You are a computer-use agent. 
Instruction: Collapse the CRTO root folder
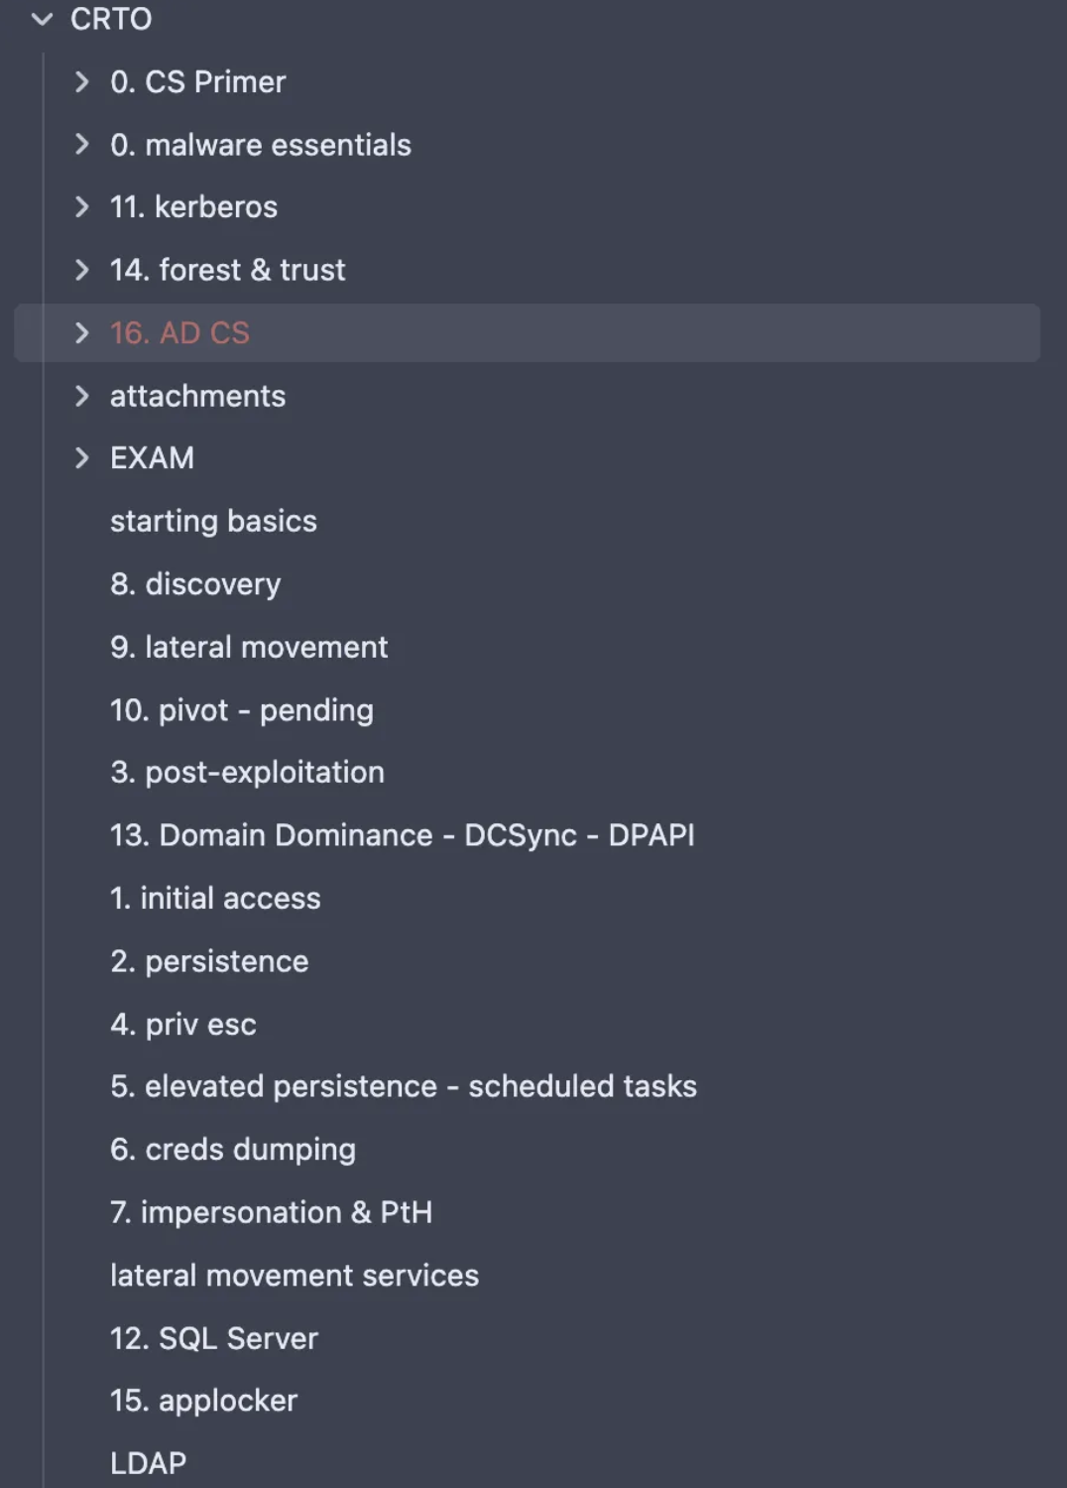(42, 19)
